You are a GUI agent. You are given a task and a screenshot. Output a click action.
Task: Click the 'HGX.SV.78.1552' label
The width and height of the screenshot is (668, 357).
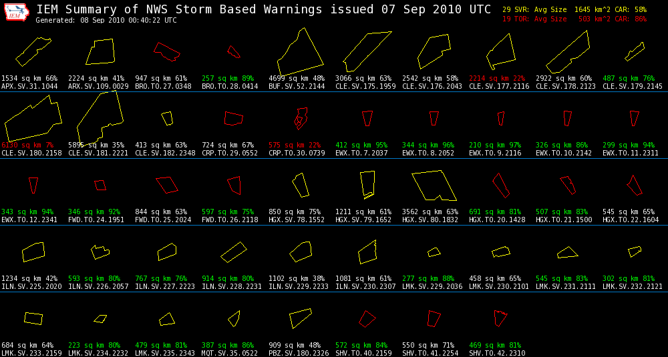coord(297,220)
